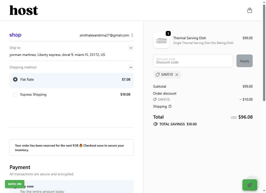Click the Total savings tag icon

(x=155, y=124)
